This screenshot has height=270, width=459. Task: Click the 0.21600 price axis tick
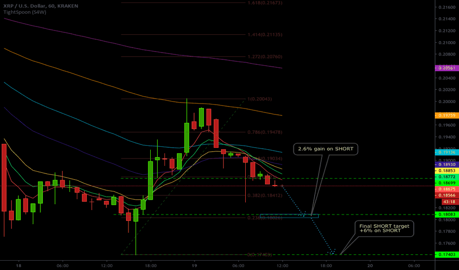point(447,7)
